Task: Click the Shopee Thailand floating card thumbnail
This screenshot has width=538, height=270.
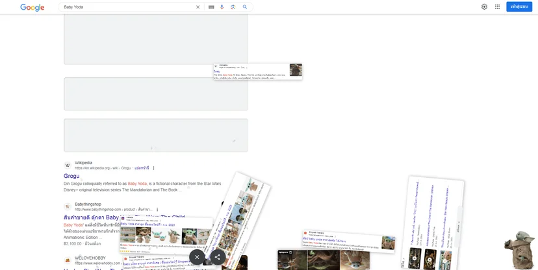Action: (388, 243)
